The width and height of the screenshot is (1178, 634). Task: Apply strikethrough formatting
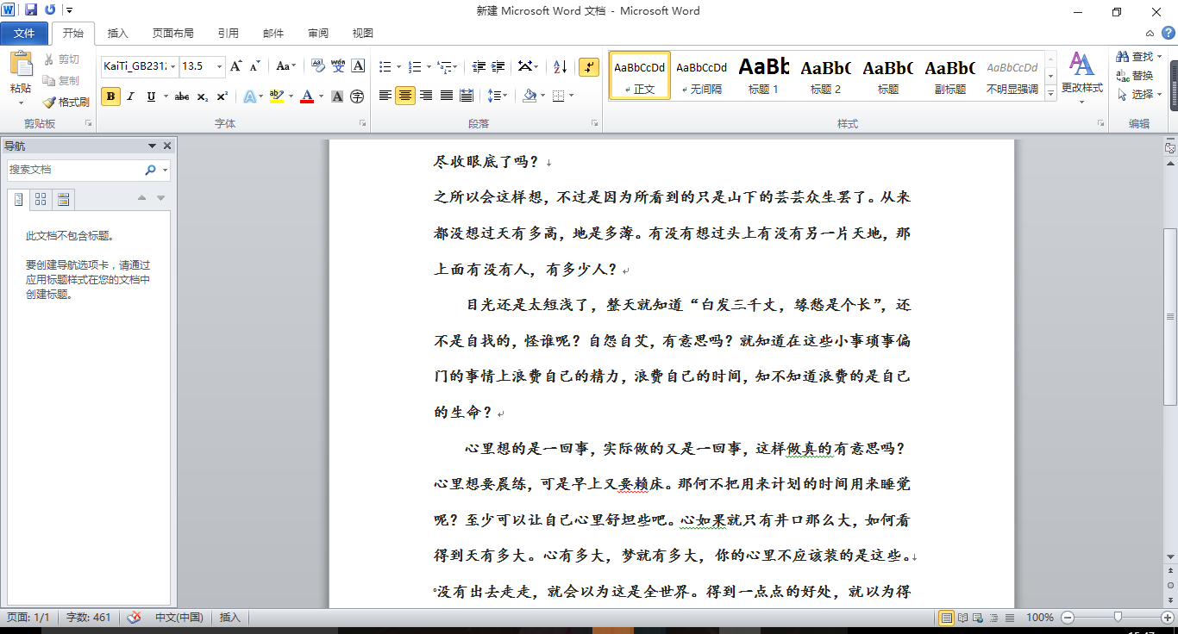181,96
